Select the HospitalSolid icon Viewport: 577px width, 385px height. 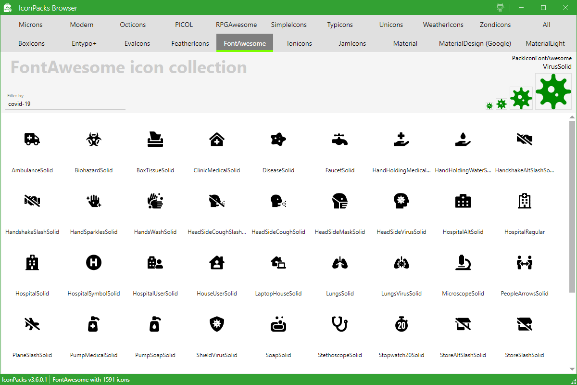pyautogui.click(x=32, y=263)
